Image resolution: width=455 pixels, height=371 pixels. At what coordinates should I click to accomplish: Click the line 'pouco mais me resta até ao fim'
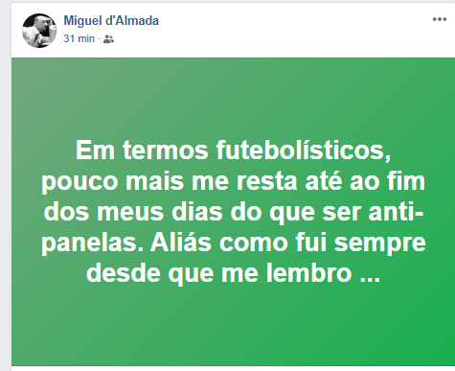(x=234, y=181)
